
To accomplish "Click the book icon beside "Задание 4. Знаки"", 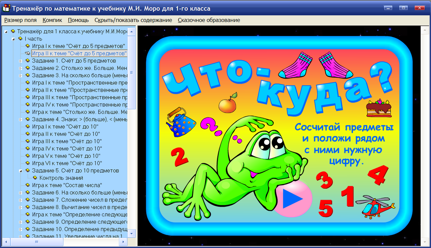I will tap(28, 119).
